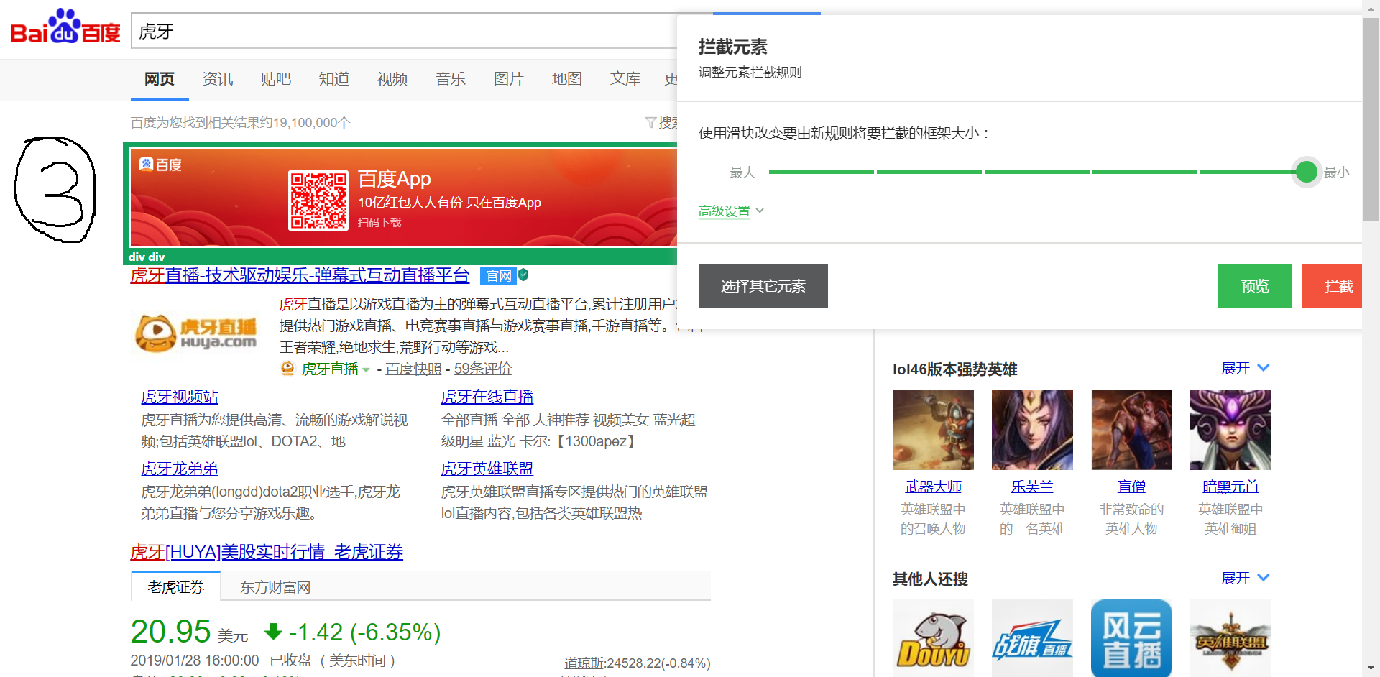Switch to the 音乐 tab
Image resolution: width=1380 pixels, height=677 pixels.
[451, 79]
